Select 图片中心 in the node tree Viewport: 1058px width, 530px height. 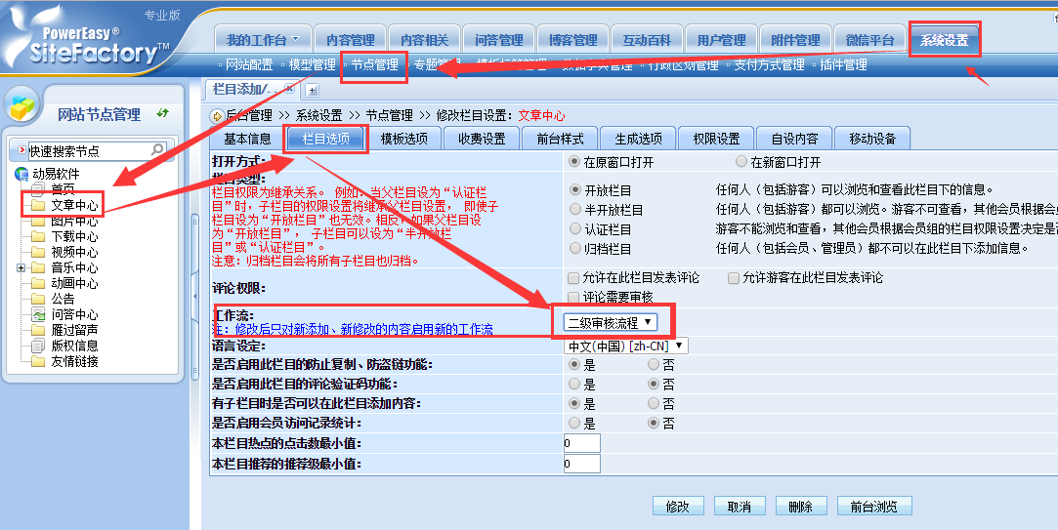point(74,222)
